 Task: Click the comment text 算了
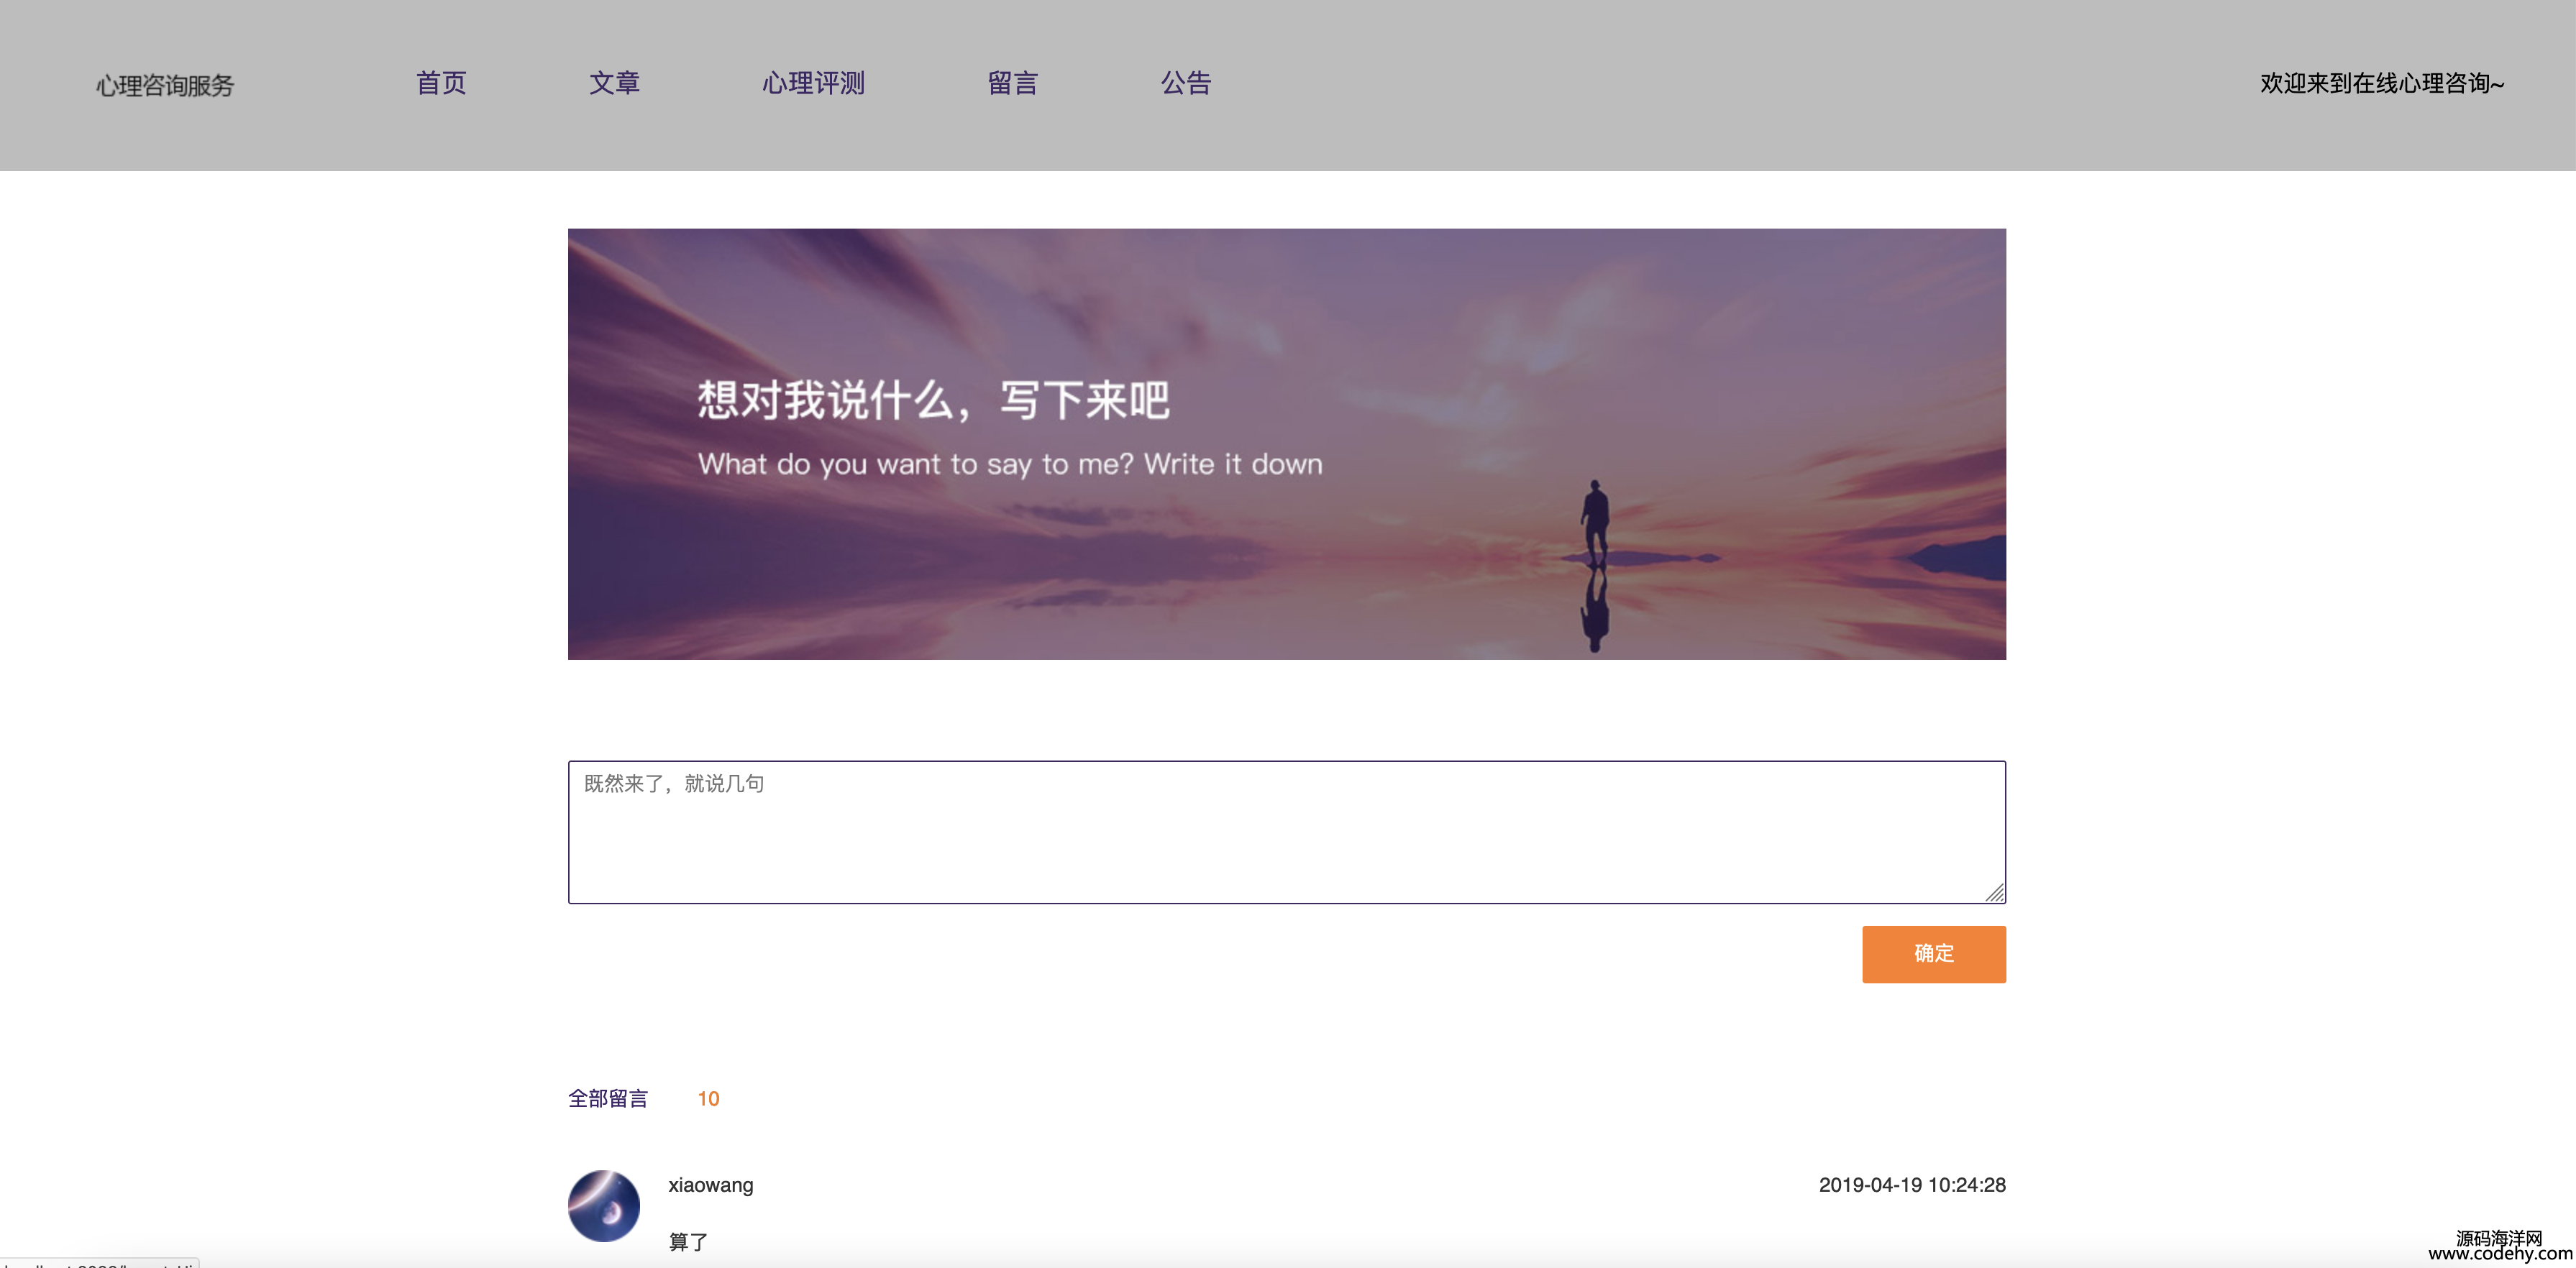pos(688,1241)
